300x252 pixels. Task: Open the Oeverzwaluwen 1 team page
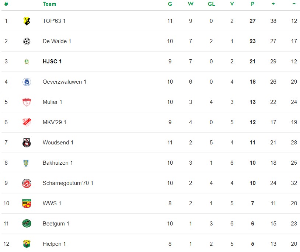tap(64, 82)
